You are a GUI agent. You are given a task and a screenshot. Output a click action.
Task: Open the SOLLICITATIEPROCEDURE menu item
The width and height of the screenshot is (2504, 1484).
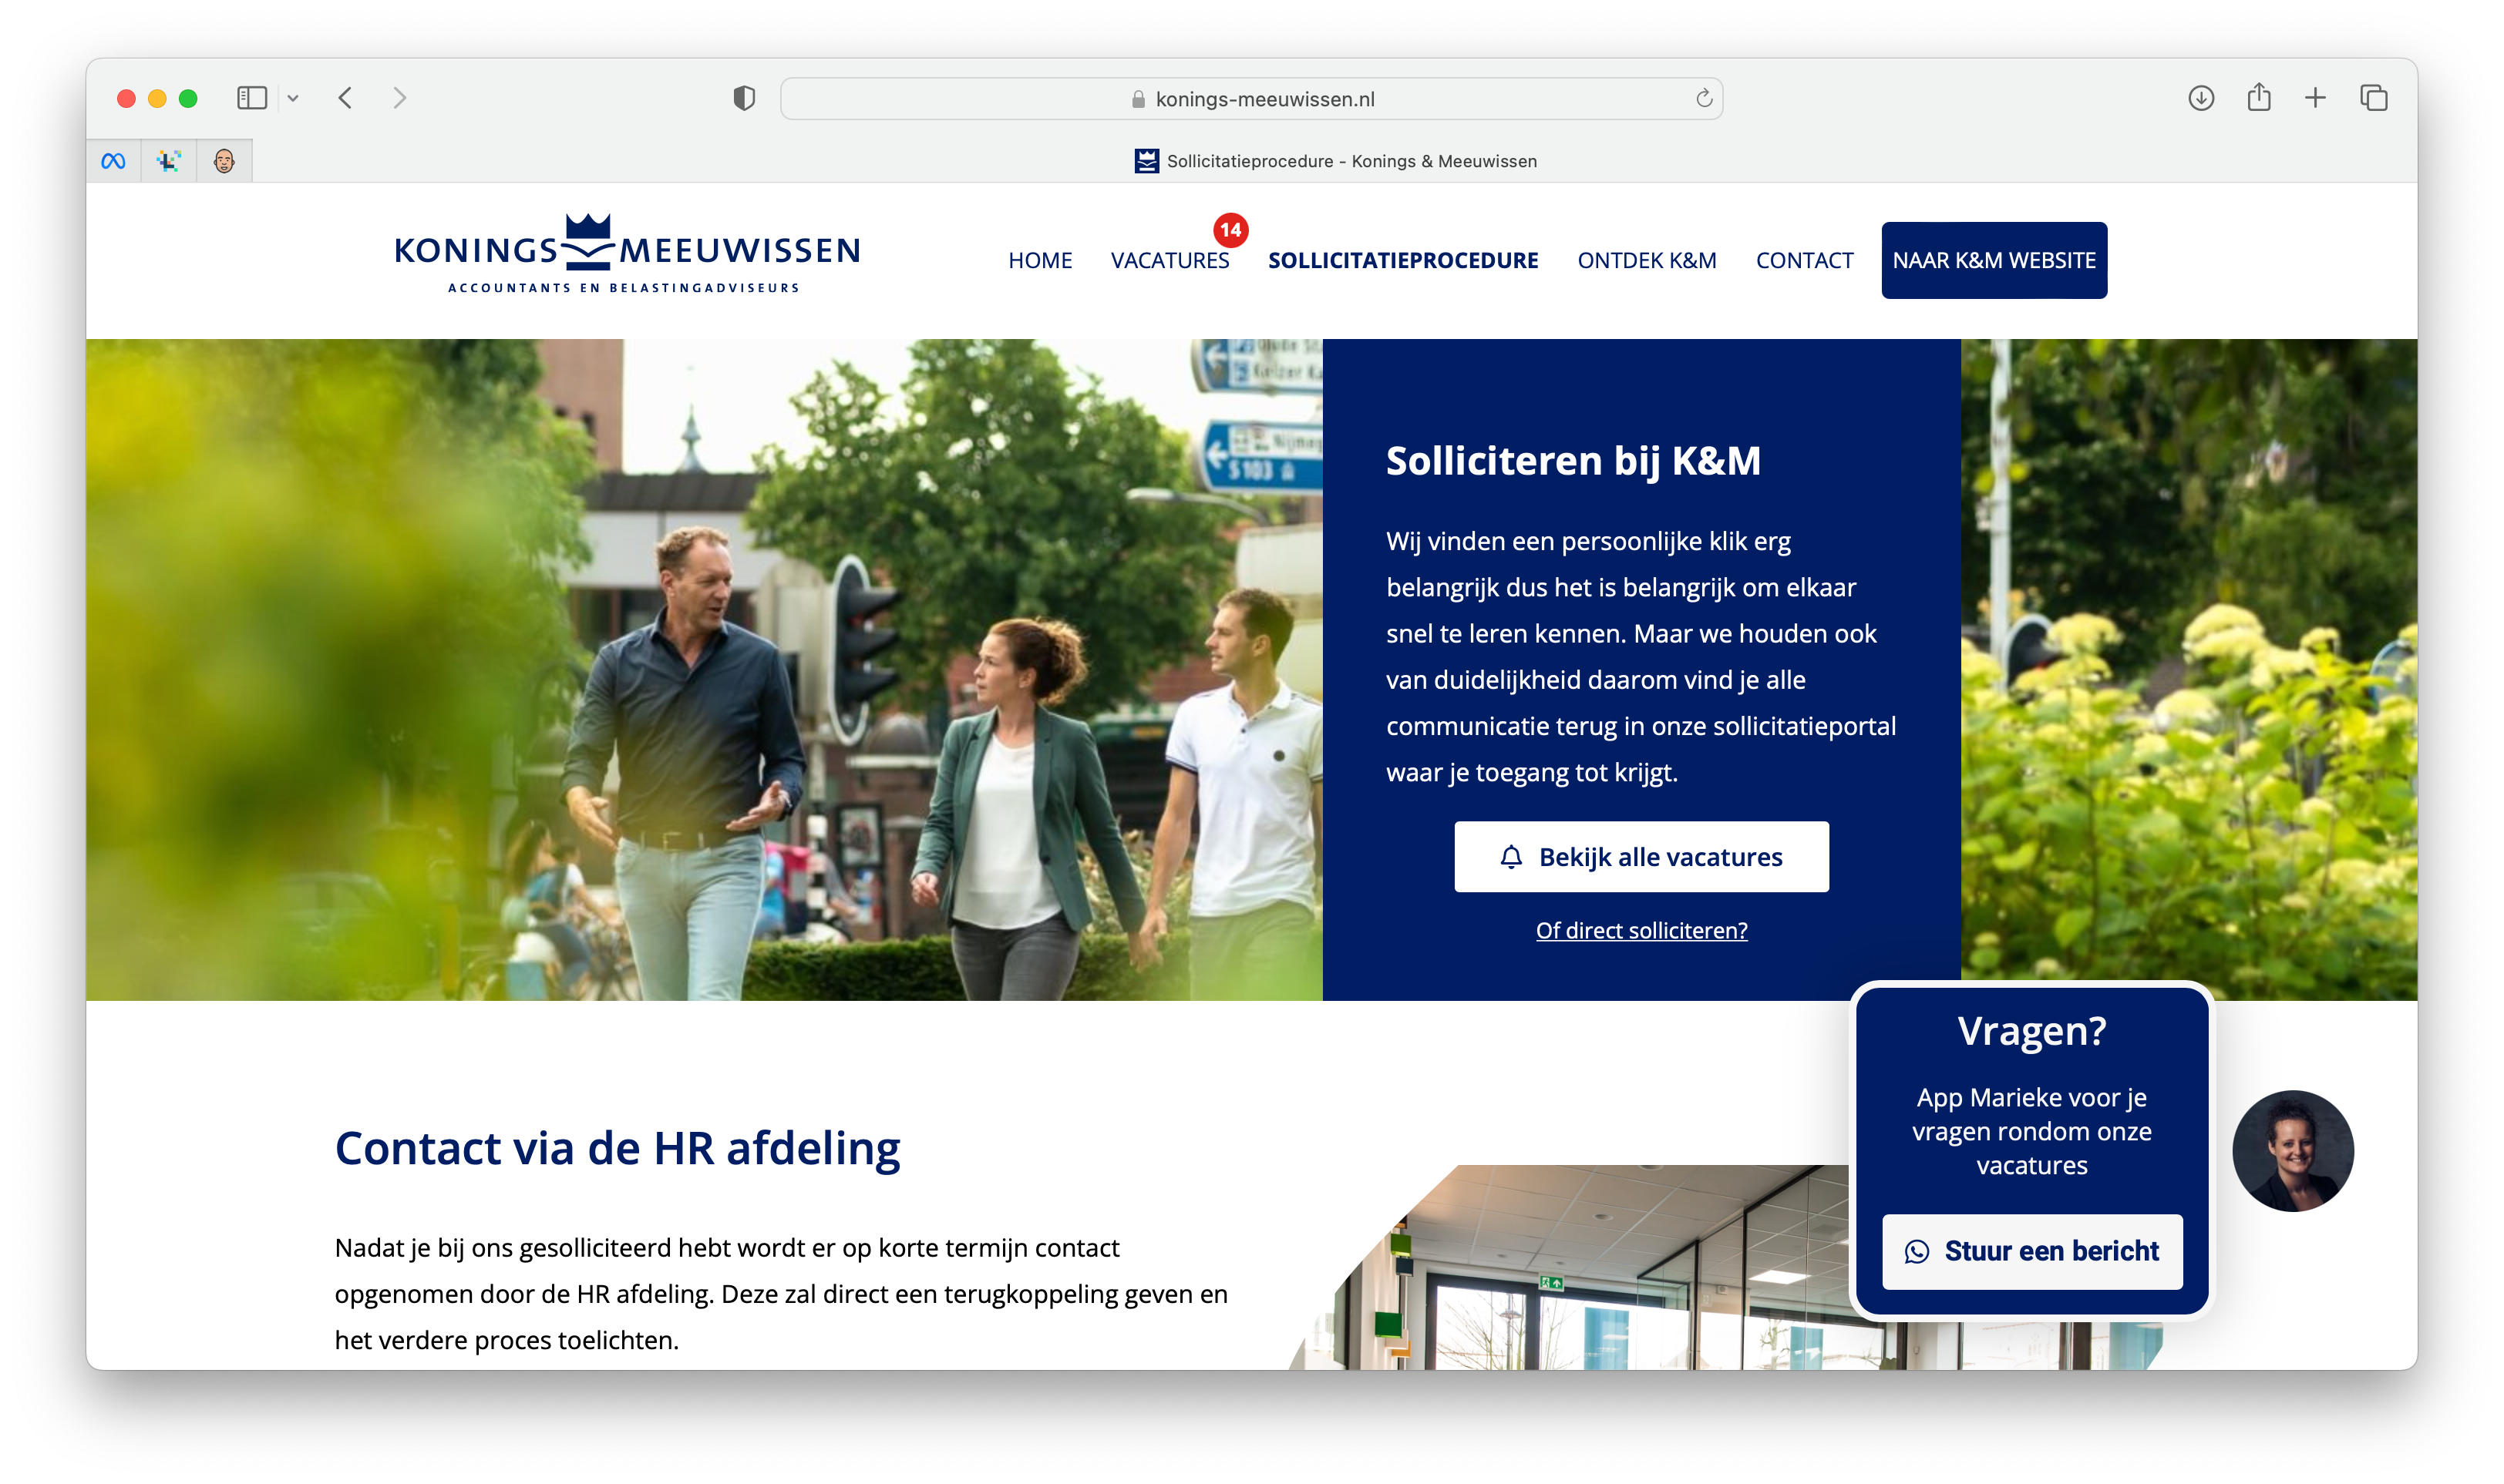[x=1402, y=260]
